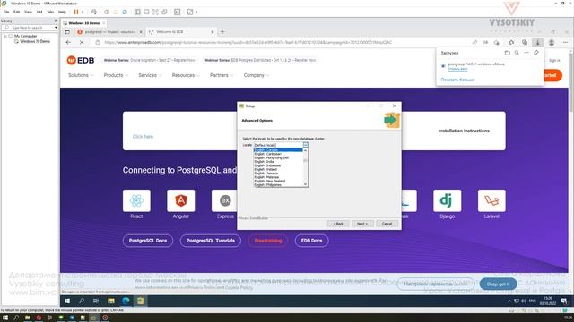Expand the Resources navigation menu
The width and height of the screenshot is (574, 322).
186,75
